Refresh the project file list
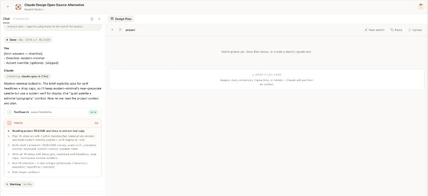Screen dimensions: 428x196 120,30
